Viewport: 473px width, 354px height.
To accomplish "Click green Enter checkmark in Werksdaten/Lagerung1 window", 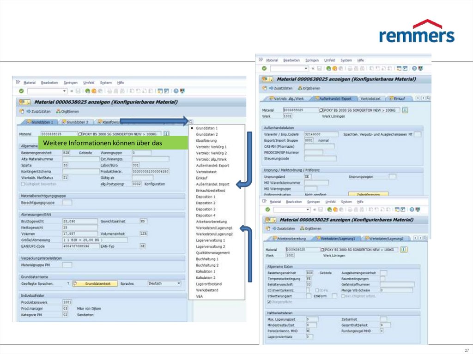I will 267,209.
